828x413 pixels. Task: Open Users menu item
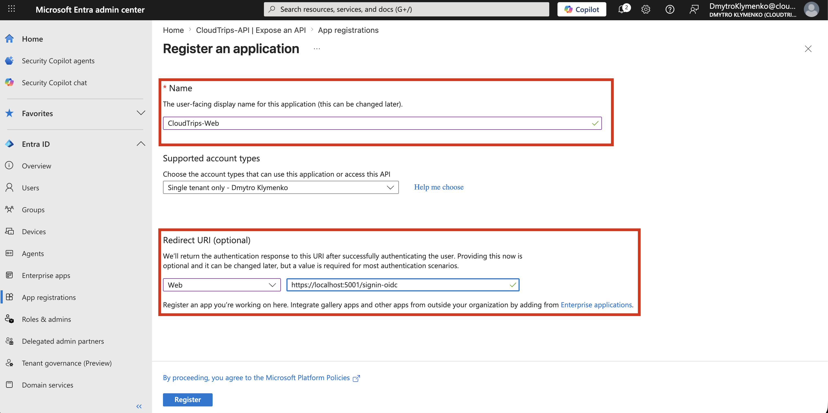[x=30, y=188]
